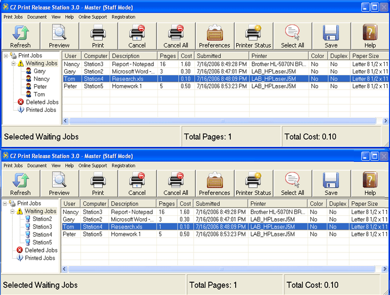This screenshot has height=295, width=390.
Task: Select user Gary in the tree panel
Action: (39, 71)
